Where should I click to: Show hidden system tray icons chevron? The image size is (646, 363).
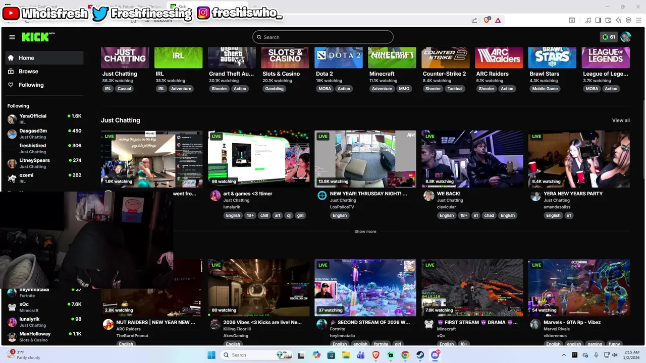point(564,355)
